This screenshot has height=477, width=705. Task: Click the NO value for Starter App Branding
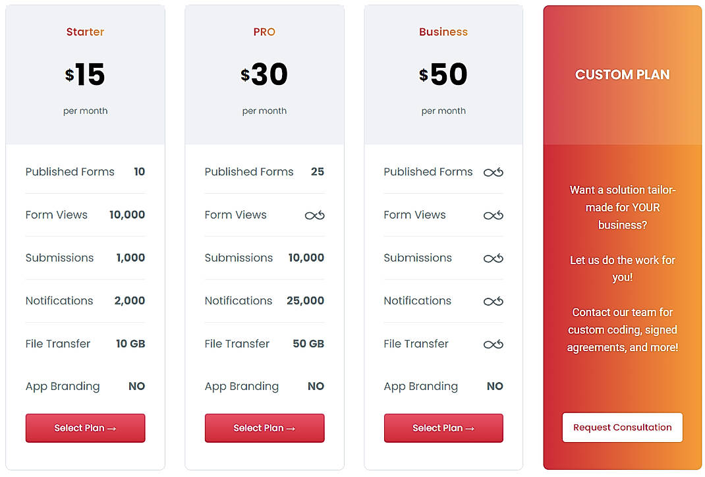[x=136, y=386]
